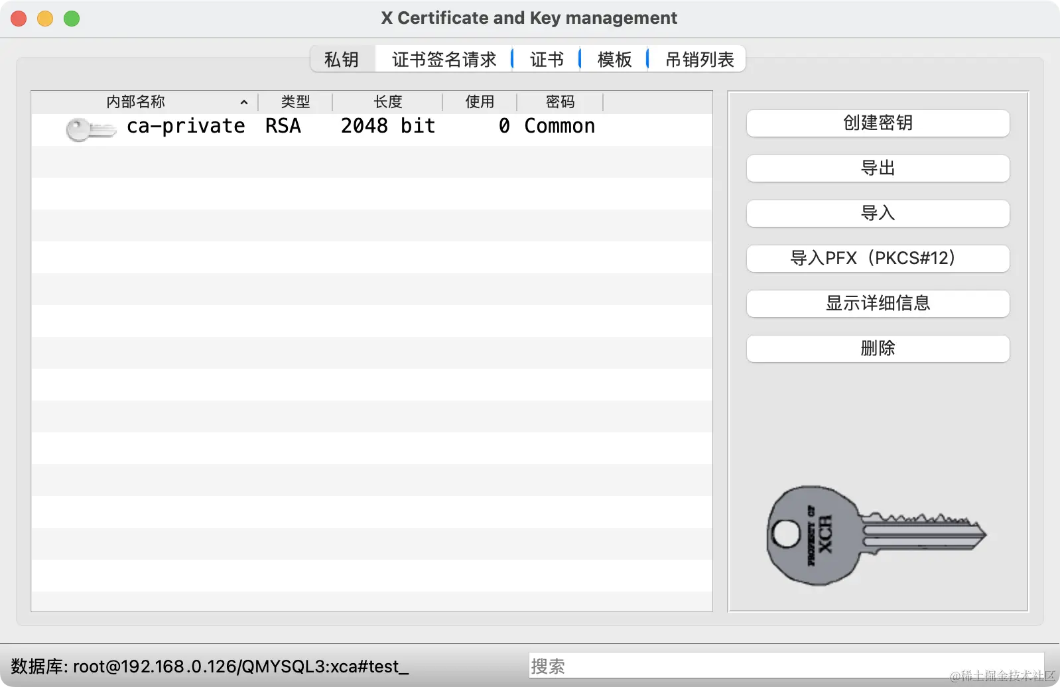Click the large XCA key logo image

[x=877, y=535]
